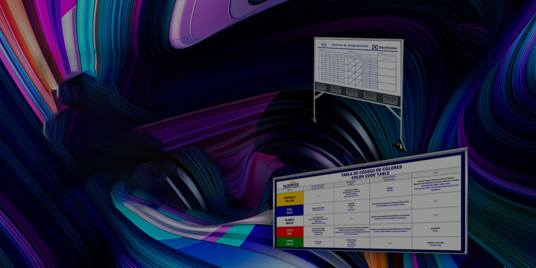Click the Finished Good cell in green row
Image resolution: width=536 pixels, height=268 pixels.
tap(434, 244)
